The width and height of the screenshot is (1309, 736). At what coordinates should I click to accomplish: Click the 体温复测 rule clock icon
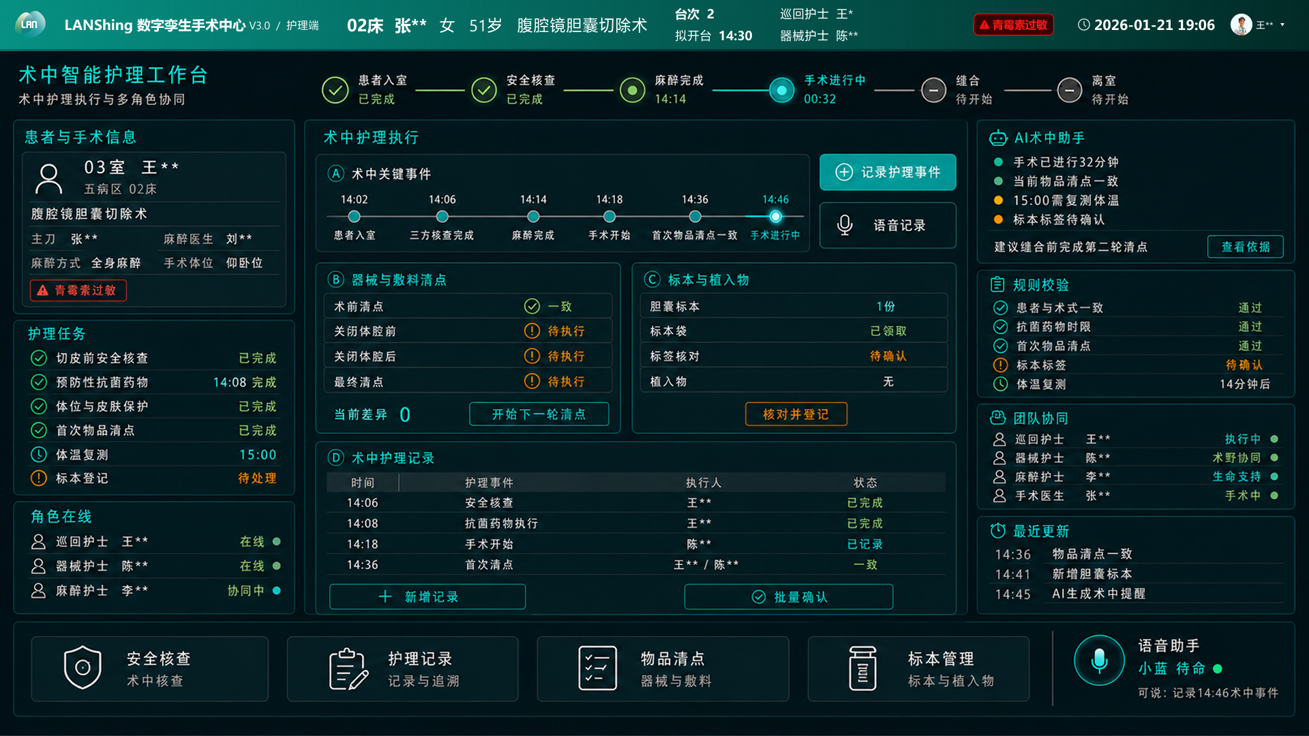coord(1000,384)
